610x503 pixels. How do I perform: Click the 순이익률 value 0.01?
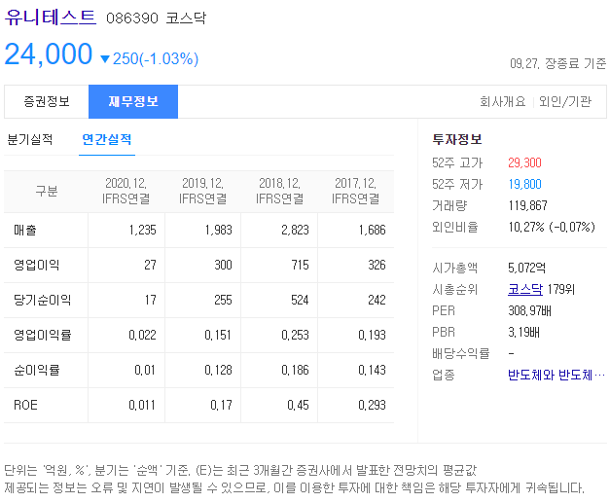click(145, 370)
